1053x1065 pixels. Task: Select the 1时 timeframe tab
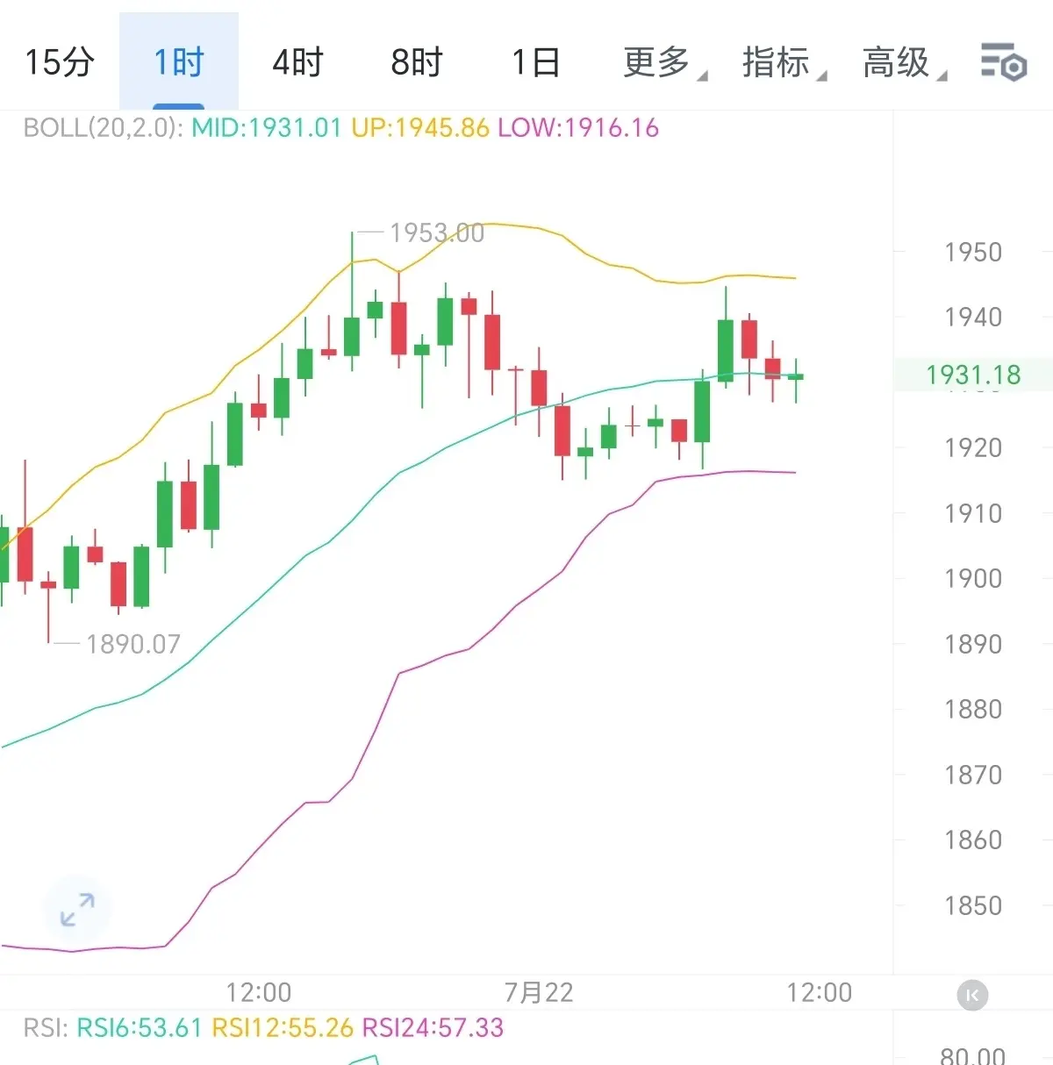tap(179, 62)
